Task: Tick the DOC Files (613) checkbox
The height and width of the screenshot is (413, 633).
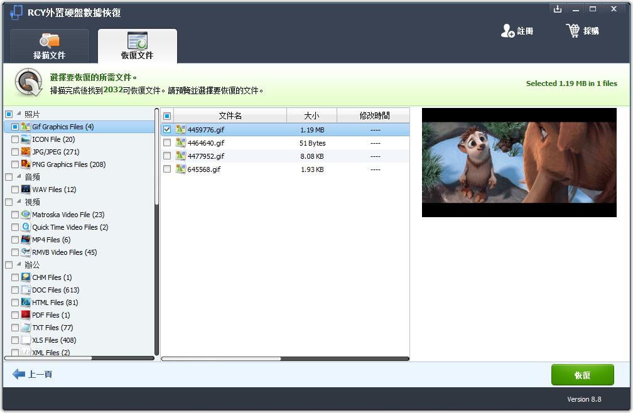Action: point(15,290)
